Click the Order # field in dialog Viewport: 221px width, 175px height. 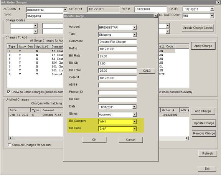point(117,78)
